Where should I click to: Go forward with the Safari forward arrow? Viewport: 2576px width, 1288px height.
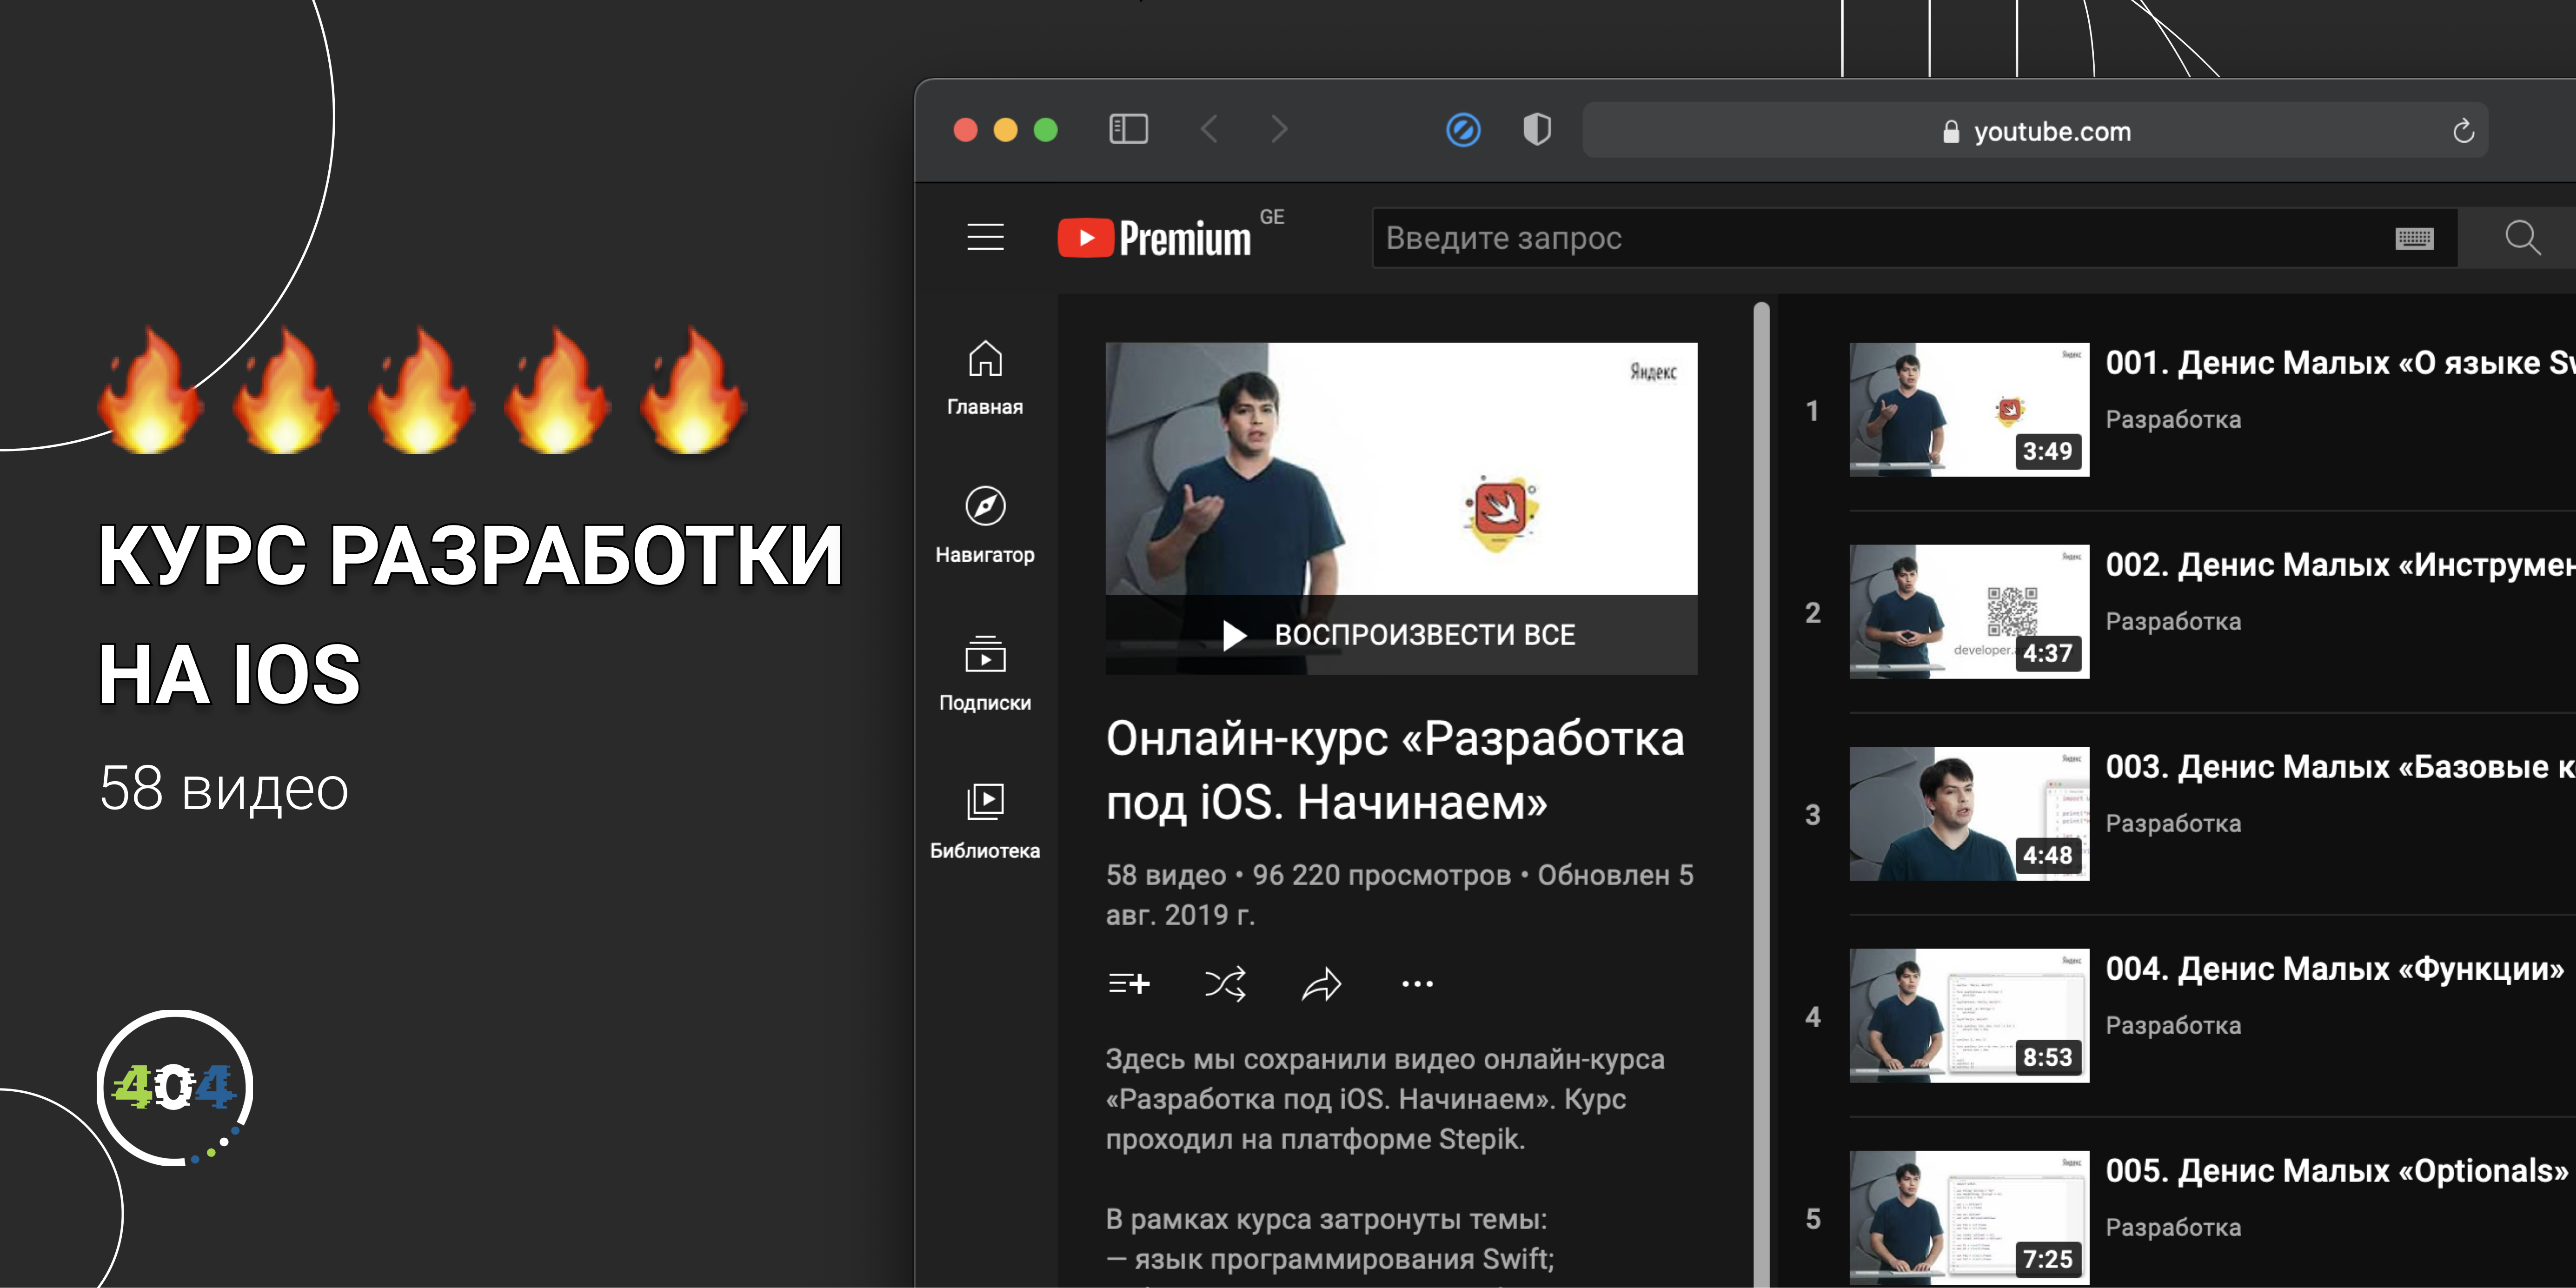click(x=1279, y=129)
